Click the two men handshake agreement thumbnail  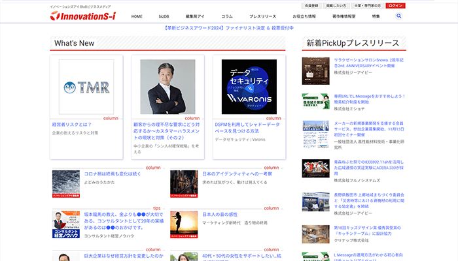click(x=316, y=202)
